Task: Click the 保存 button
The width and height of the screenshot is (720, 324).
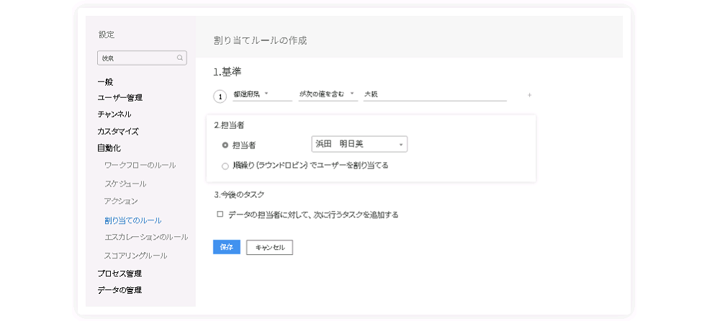Action: tap(226, 247)
